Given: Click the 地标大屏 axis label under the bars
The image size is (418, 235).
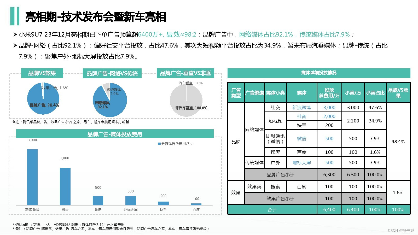Looking at the screenshot, I should (131, 210).
